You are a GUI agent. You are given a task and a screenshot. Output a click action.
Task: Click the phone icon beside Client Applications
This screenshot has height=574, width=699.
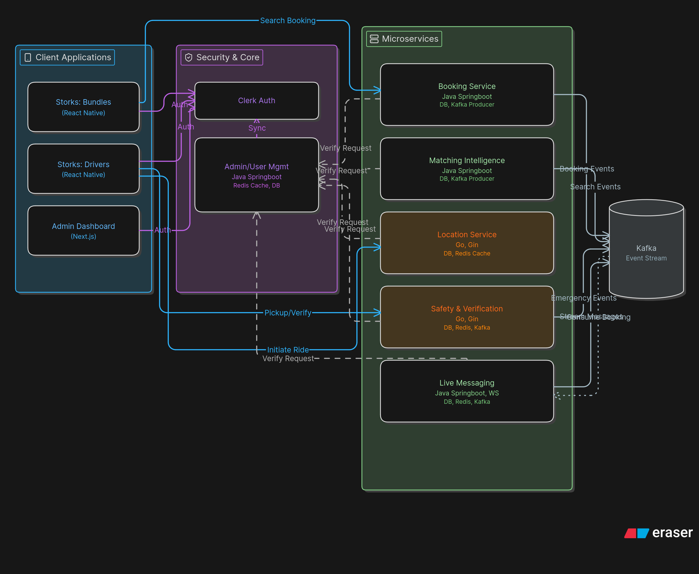(28, 57)
